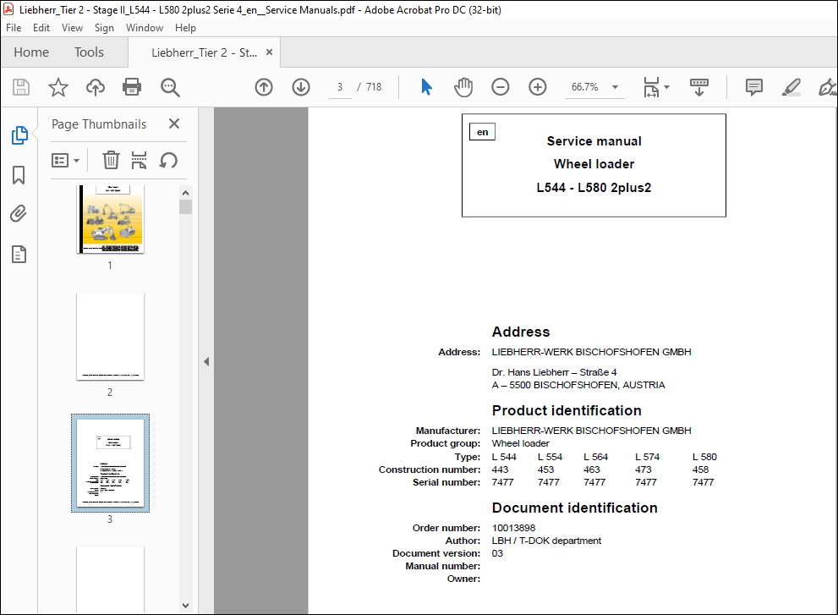838x615 pixels.
Task: Select page 1 thumbnail
Action: (x=110, y=219)
